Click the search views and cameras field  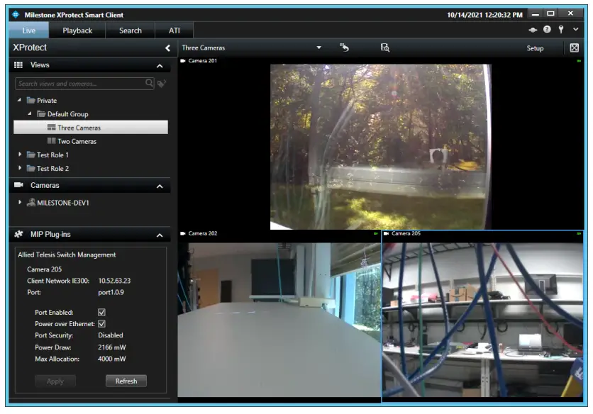[x=84, y=84]
